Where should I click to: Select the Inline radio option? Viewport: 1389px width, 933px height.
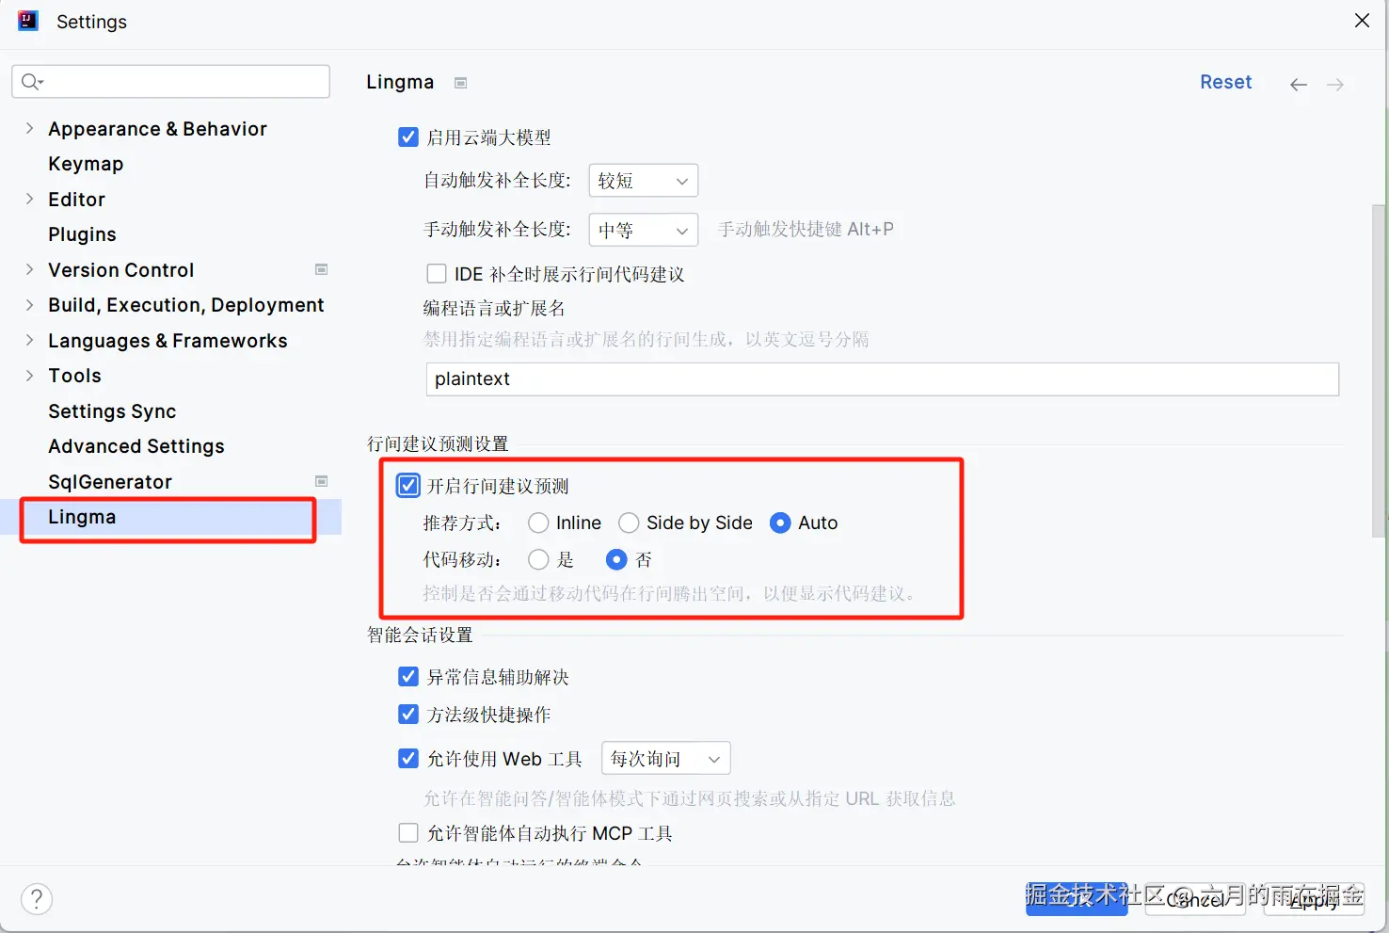pos(538,523)
